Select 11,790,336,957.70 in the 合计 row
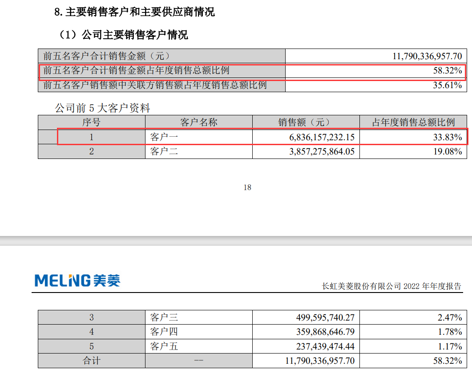This screenshot has height=370, width=472. [320, 361]
